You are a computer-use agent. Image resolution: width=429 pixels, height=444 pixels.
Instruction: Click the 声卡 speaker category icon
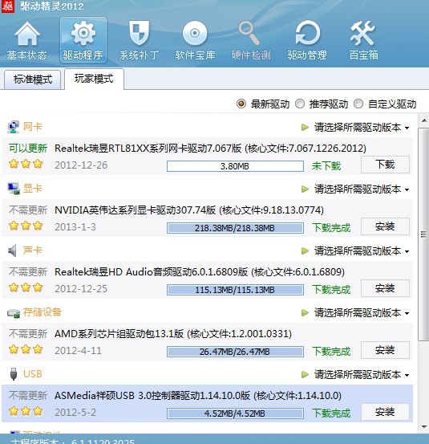(x=12, y=251)
